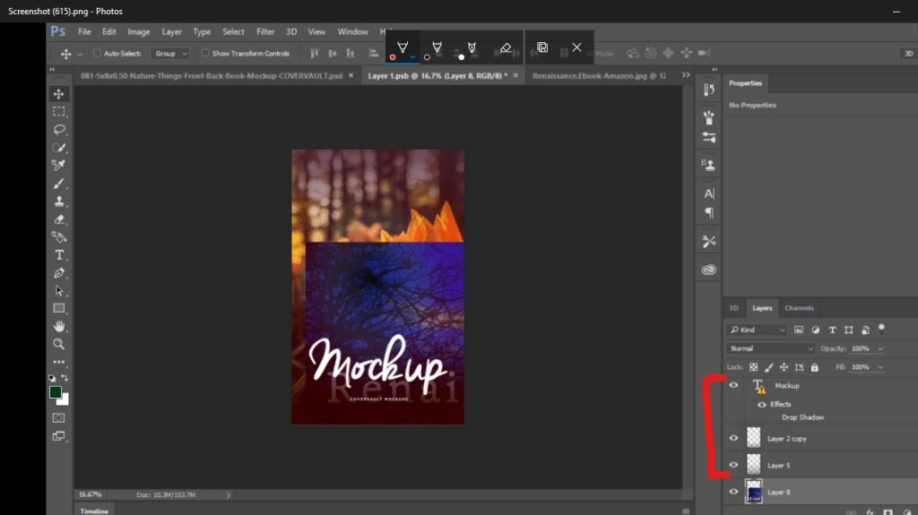
Task: Hide the Layer 5 layer
Action: [734, 465]
